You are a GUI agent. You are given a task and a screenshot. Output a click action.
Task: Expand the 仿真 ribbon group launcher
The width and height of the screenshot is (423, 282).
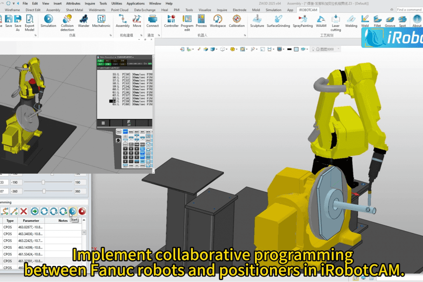[111, 35]
